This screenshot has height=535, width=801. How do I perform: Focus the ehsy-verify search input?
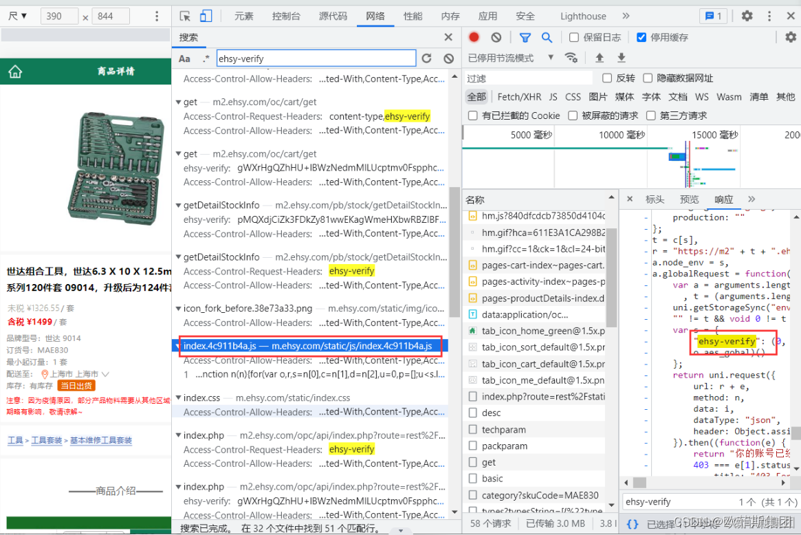tap(316, 58)
